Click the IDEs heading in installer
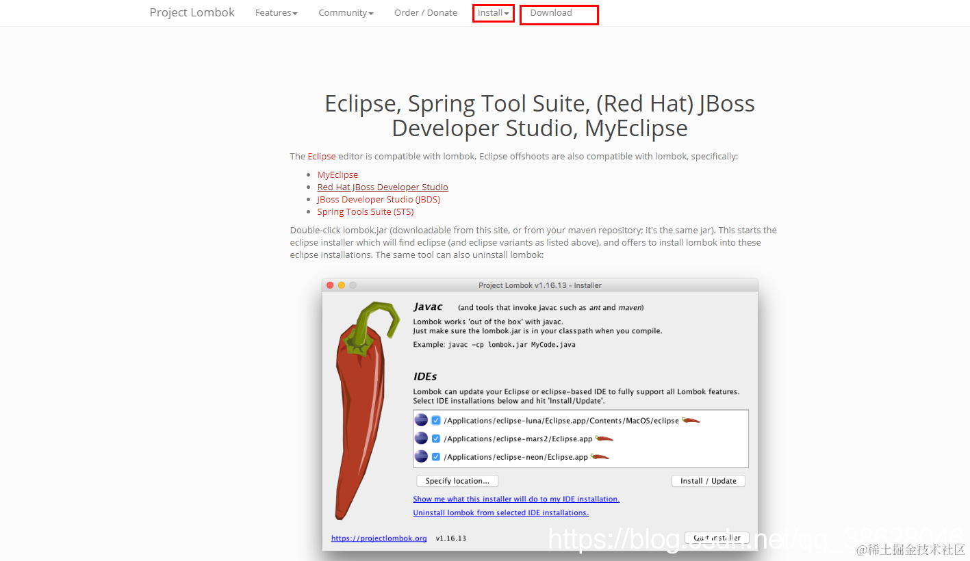This screenshot has height=561, width=970. [x=425, y=376]
